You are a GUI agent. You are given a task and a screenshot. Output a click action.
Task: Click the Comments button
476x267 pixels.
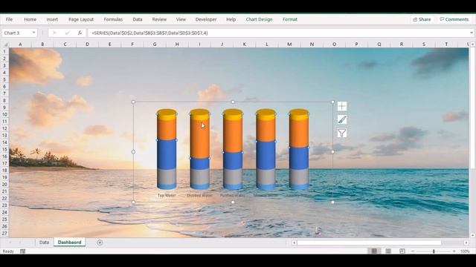click(x=454, y=19)
